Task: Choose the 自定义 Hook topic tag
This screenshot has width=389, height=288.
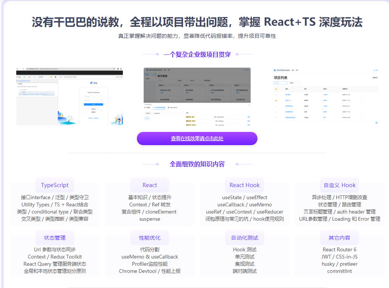Action: [339, 185]
